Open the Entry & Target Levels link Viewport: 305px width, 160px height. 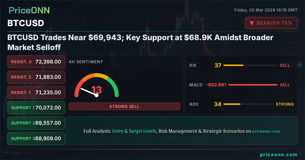(134, 131)
